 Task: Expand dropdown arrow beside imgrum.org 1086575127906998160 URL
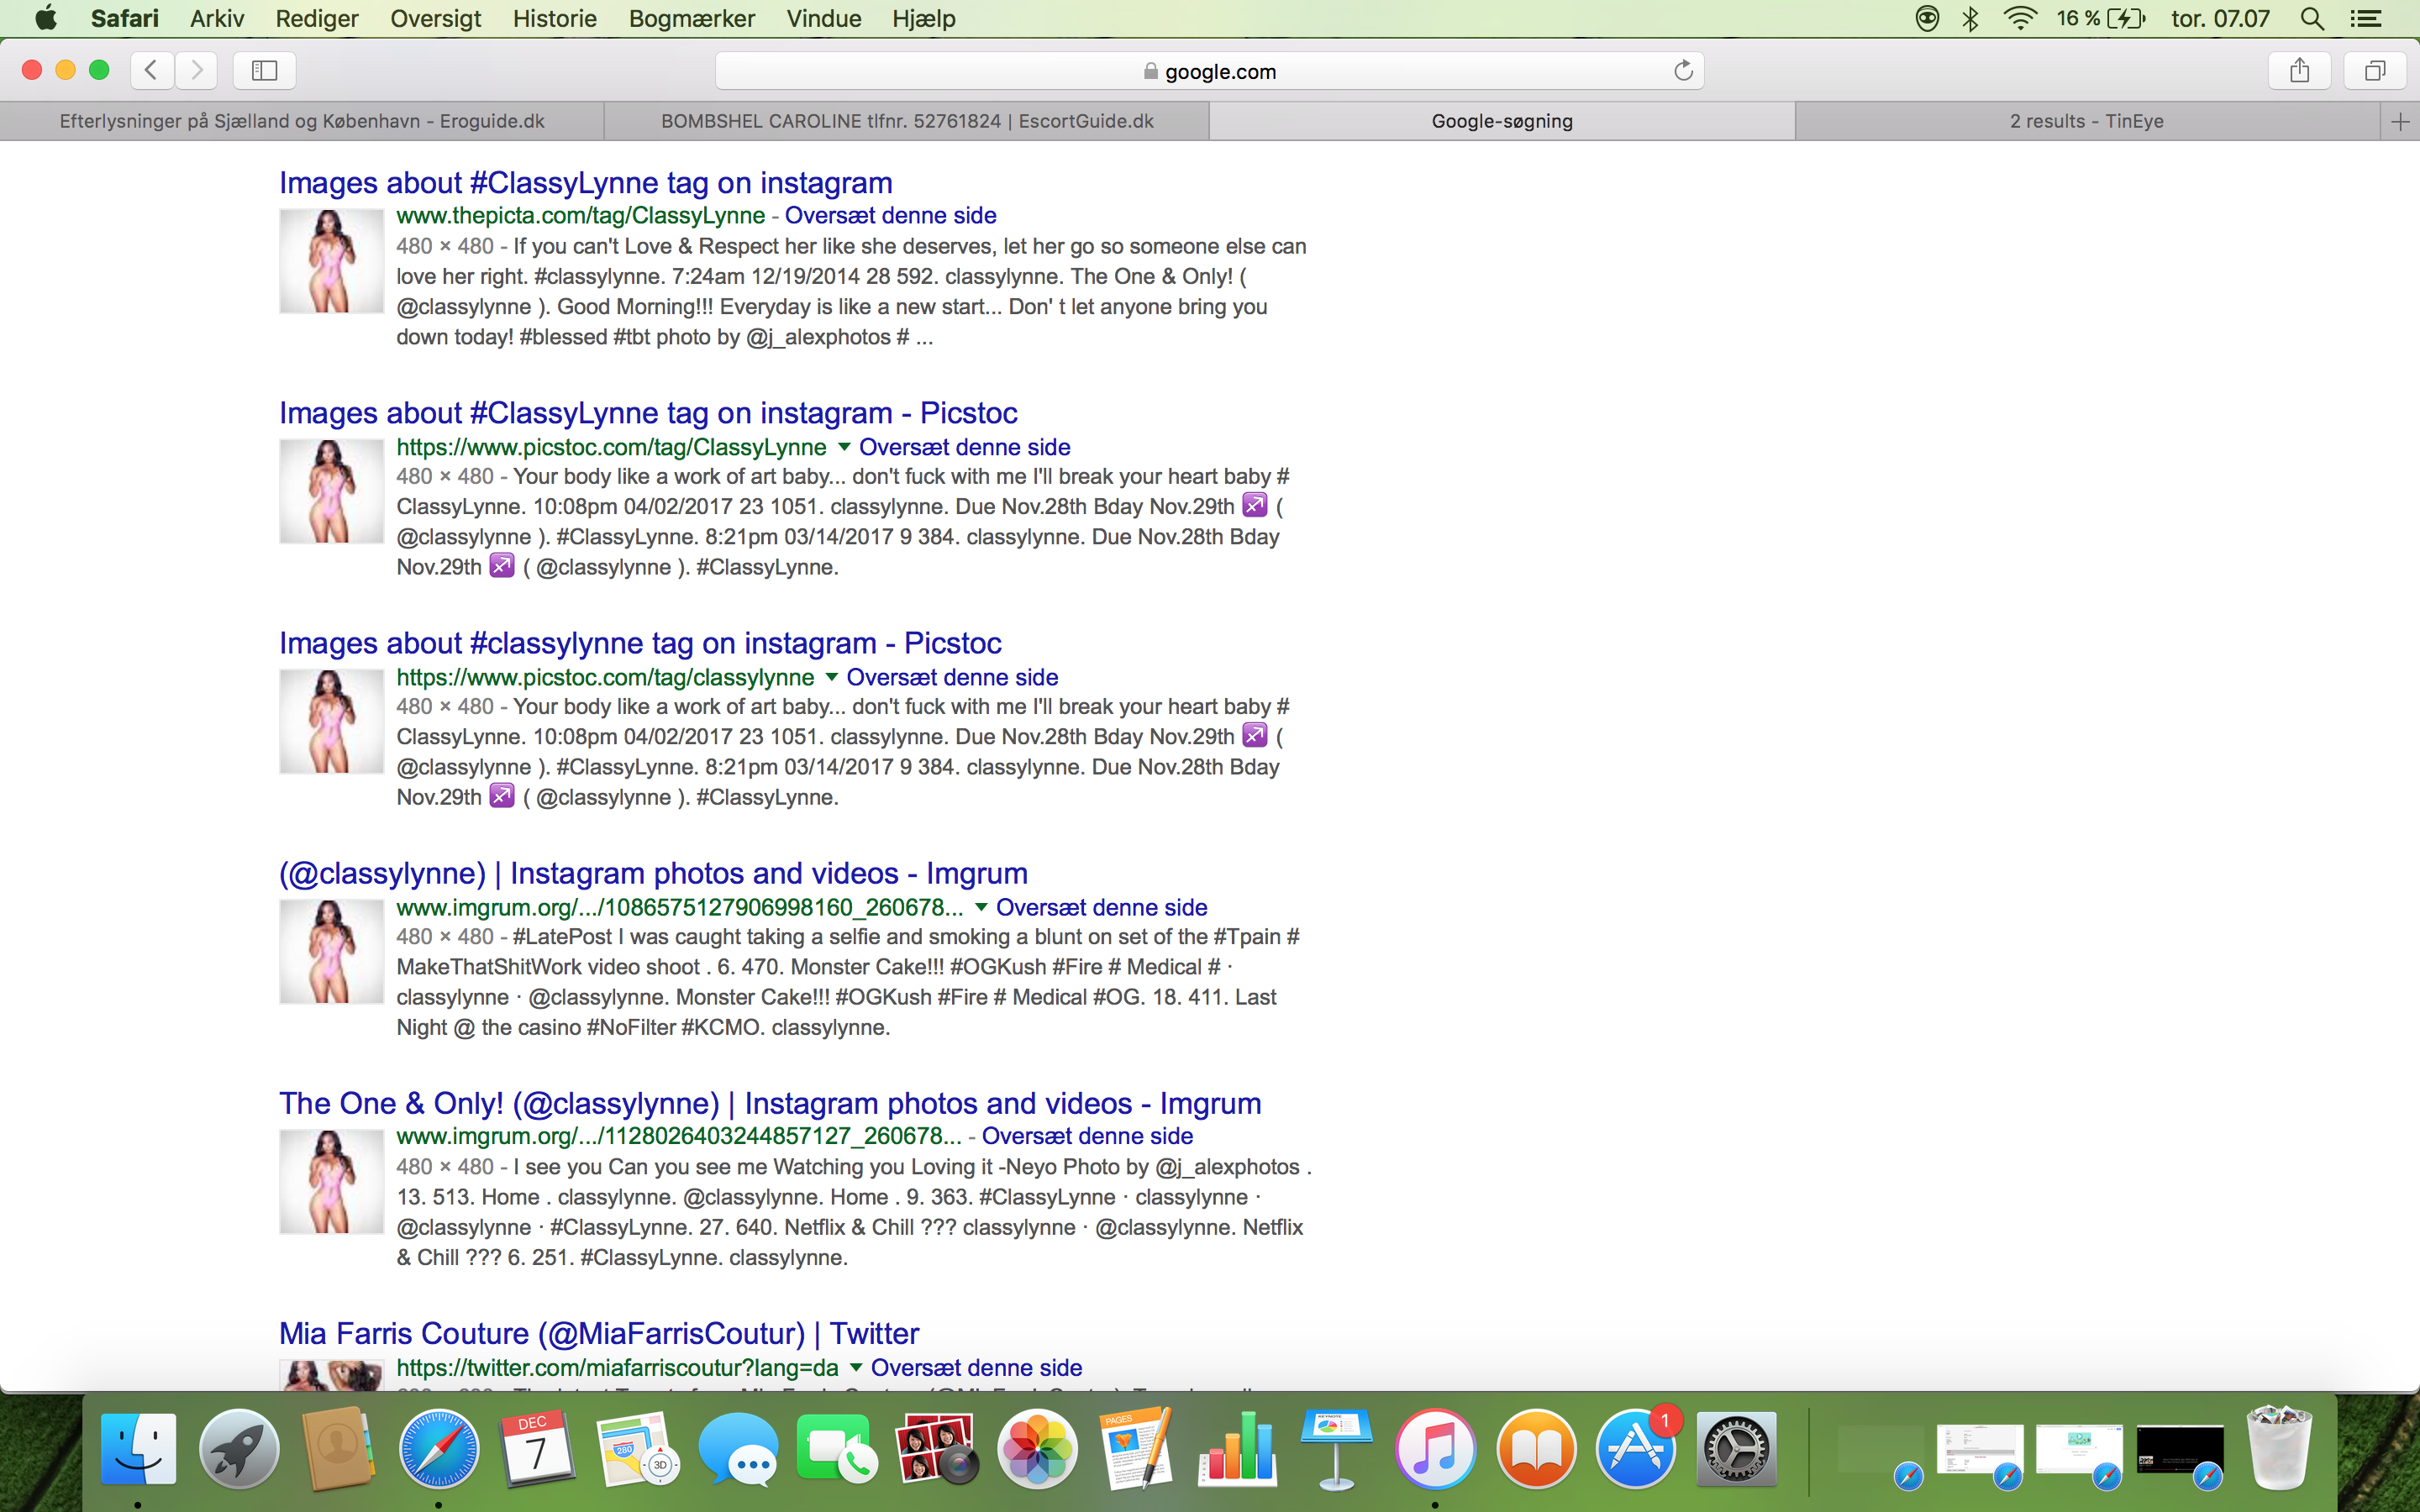981,907
